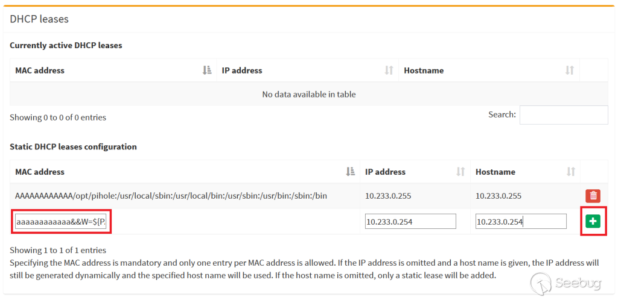Screen dimensions: 618x300
Task: Click the Hostname input containing 10.233.0.254
Action: (521, 222)
